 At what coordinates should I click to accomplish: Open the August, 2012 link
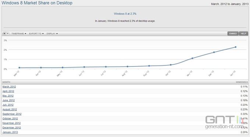click(10, 109)
